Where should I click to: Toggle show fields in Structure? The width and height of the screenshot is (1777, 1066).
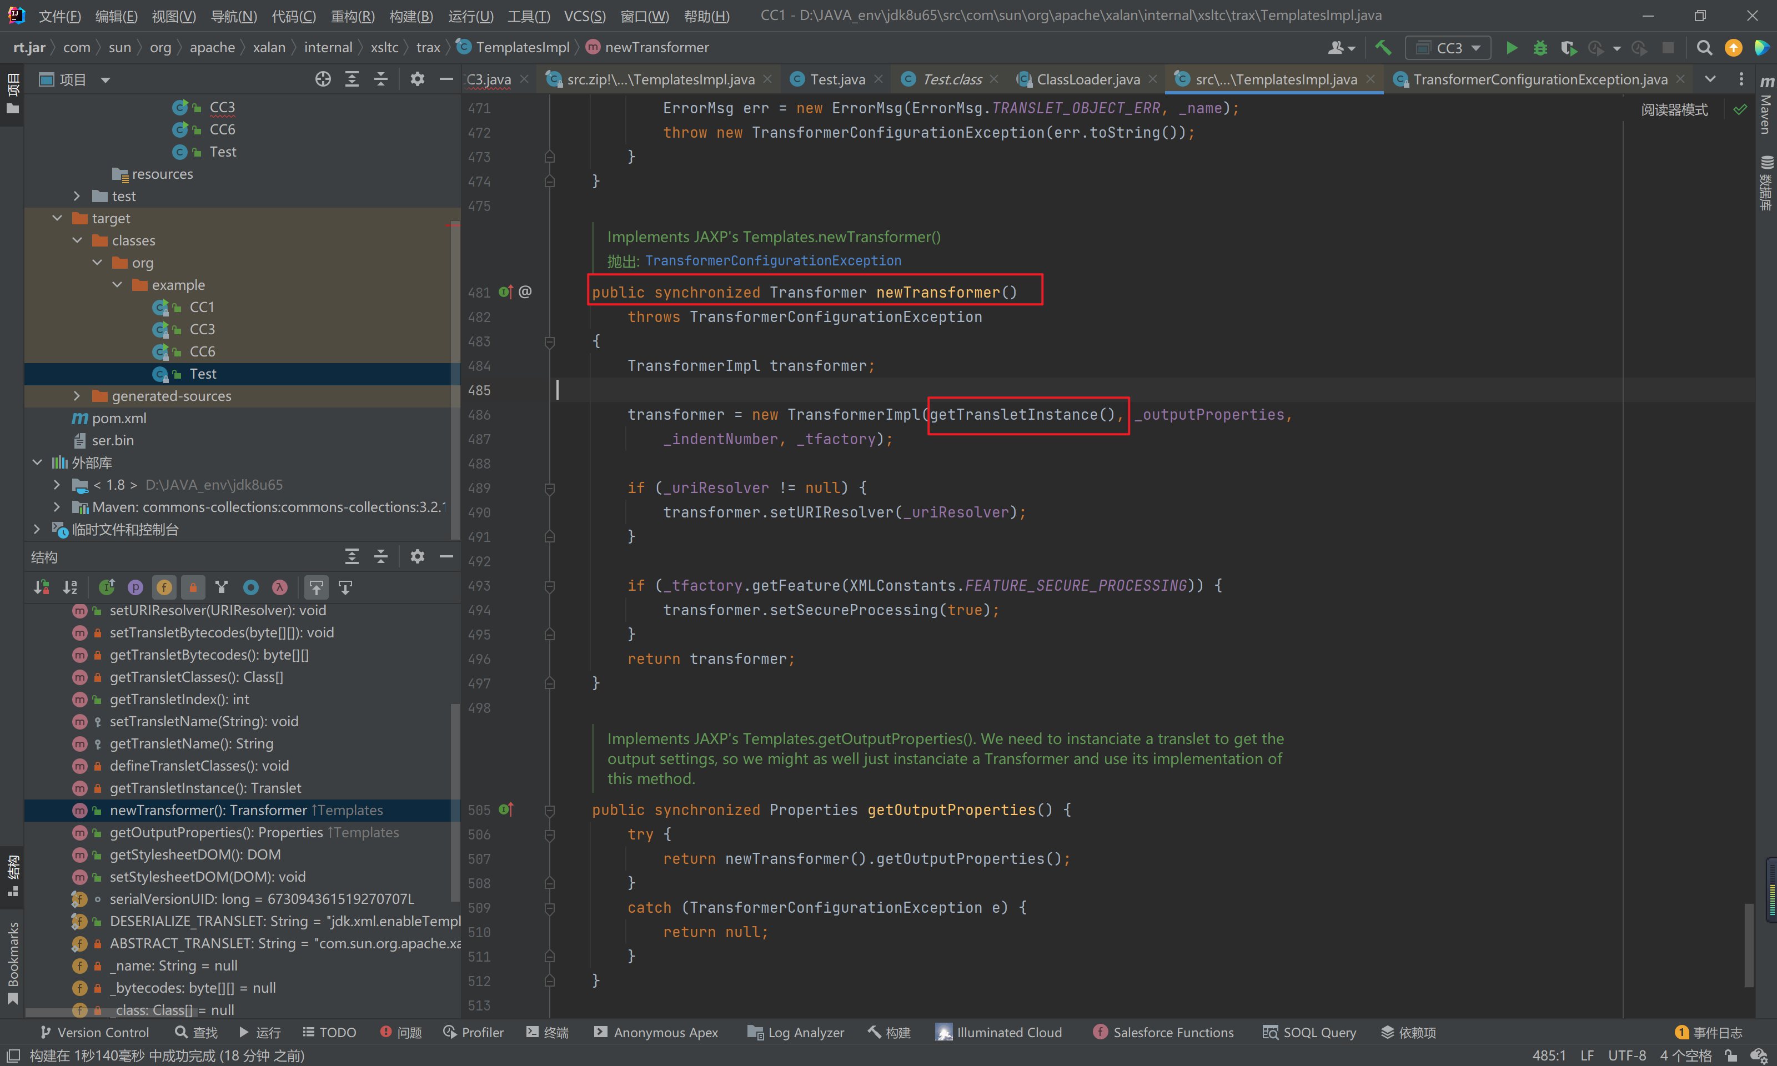[164, 587]
